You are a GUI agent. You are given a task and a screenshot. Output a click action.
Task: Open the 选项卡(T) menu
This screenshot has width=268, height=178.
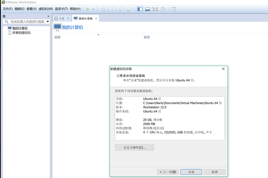[x=61, y=9]
